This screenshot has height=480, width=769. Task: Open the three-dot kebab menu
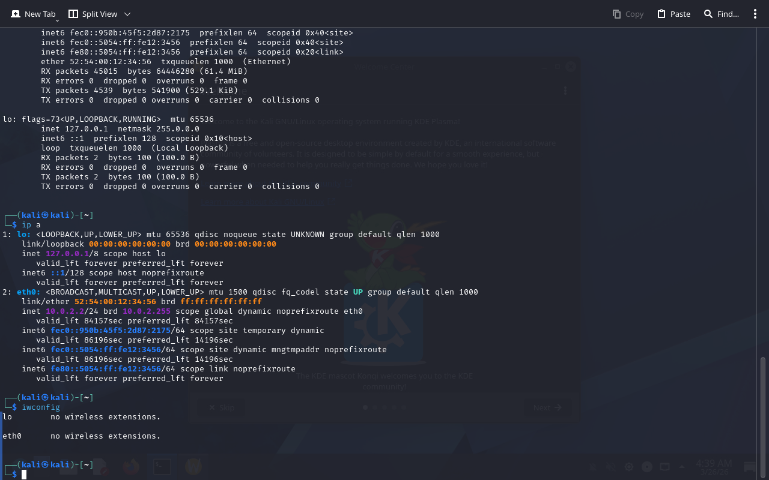click(755, 14)
